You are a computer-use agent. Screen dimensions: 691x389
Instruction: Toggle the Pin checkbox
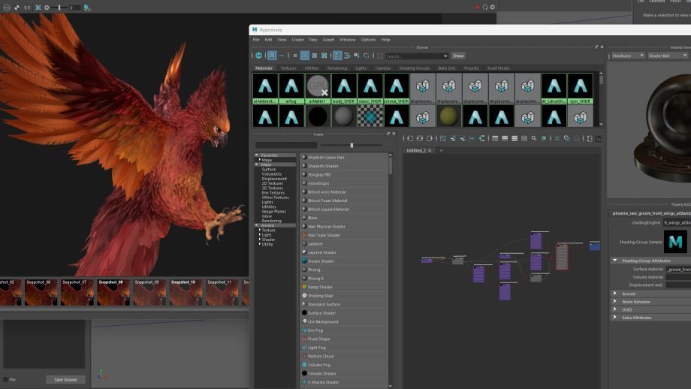[x=6, y=379]
